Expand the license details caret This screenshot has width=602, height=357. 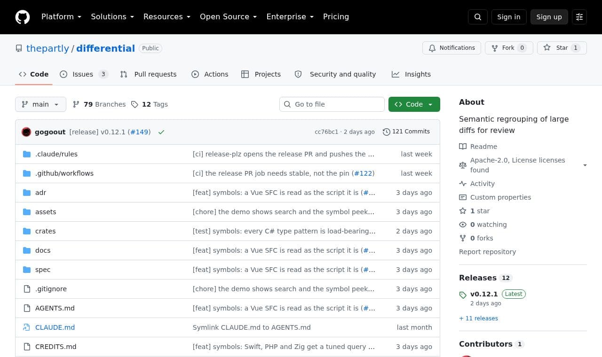tap(585, 165)
